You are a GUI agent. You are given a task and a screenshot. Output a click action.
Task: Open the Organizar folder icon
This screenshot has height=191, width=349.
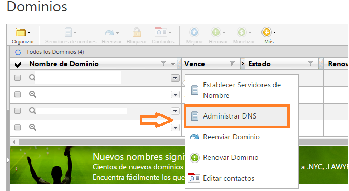click(x=21, y=32)
